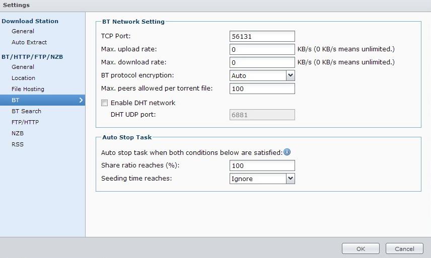Select BT in the sidebar
The image size is (431, 258).
(43, 100)
